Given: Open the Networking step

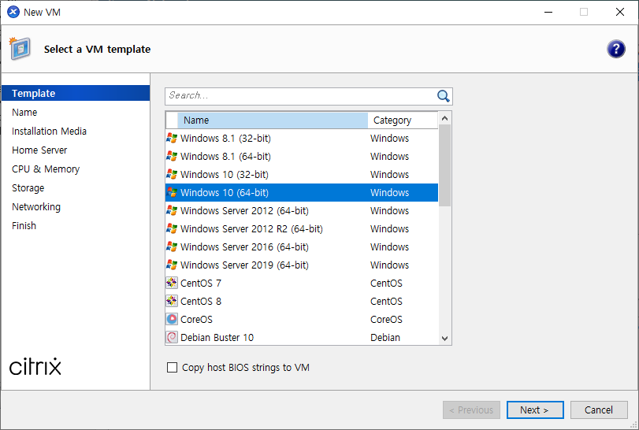Looking at the screenshot, I should [x=36, y=207].
